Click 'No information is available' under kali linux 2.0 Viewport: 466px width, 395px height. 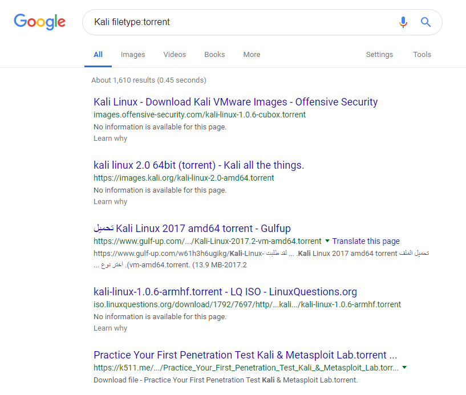[160, 190]
